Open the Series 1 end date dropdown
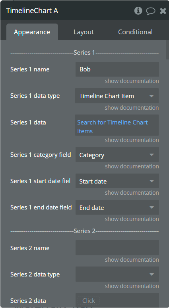The height and width of the screenshot is (308, 169). tap(117, 207)
